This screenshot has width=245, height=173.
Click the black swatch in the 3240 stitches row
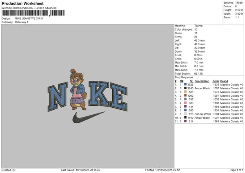tap(185, 88)
